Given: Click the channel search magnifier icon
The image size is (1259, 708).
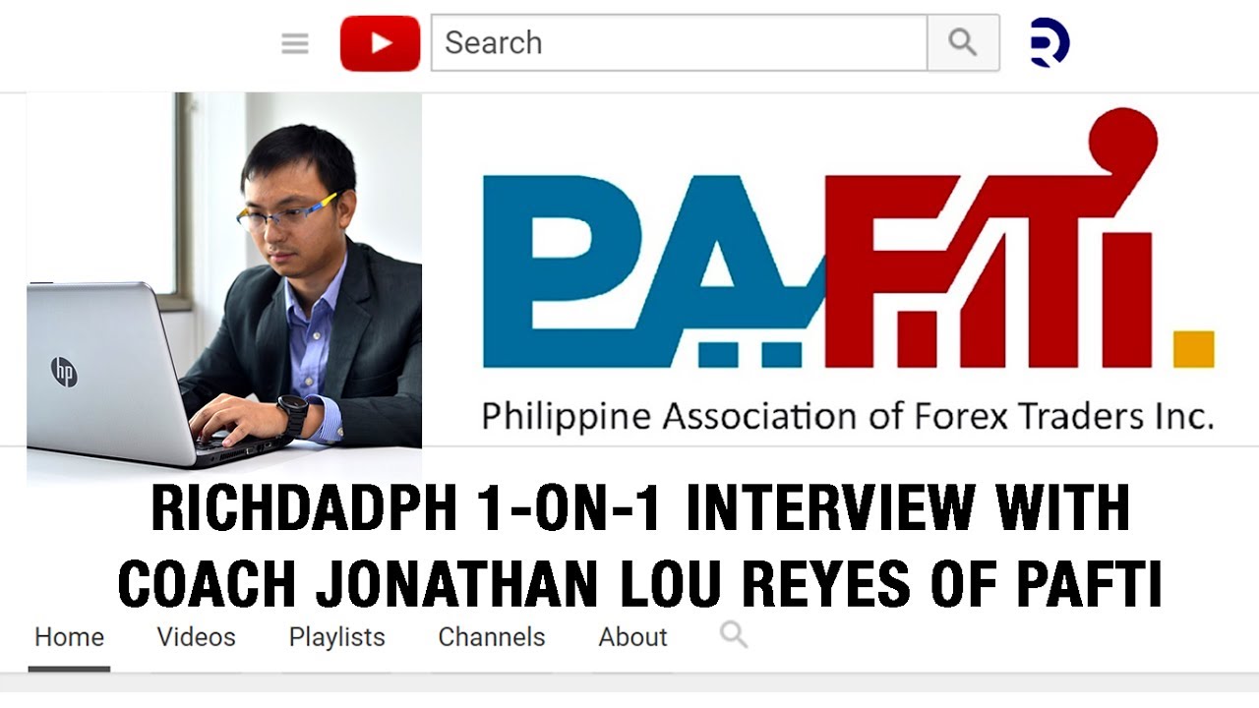Looking at the screenshot, I should tap(734, 634).
